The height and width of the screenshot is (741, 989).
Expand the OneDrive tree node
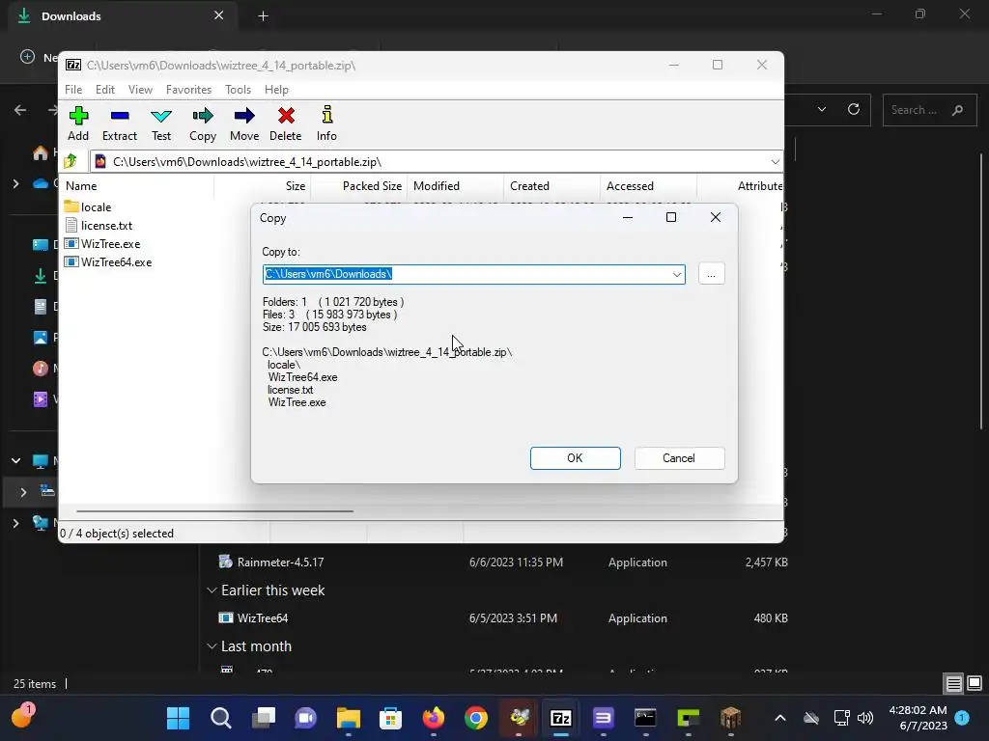15,183
